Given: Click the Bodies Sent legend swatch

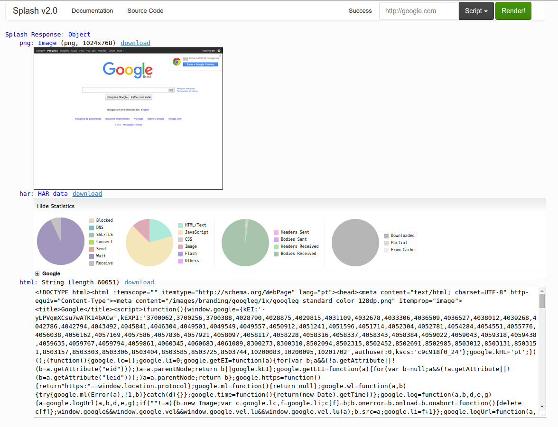Looking at the screenshot, I should (x=276, y=239).
